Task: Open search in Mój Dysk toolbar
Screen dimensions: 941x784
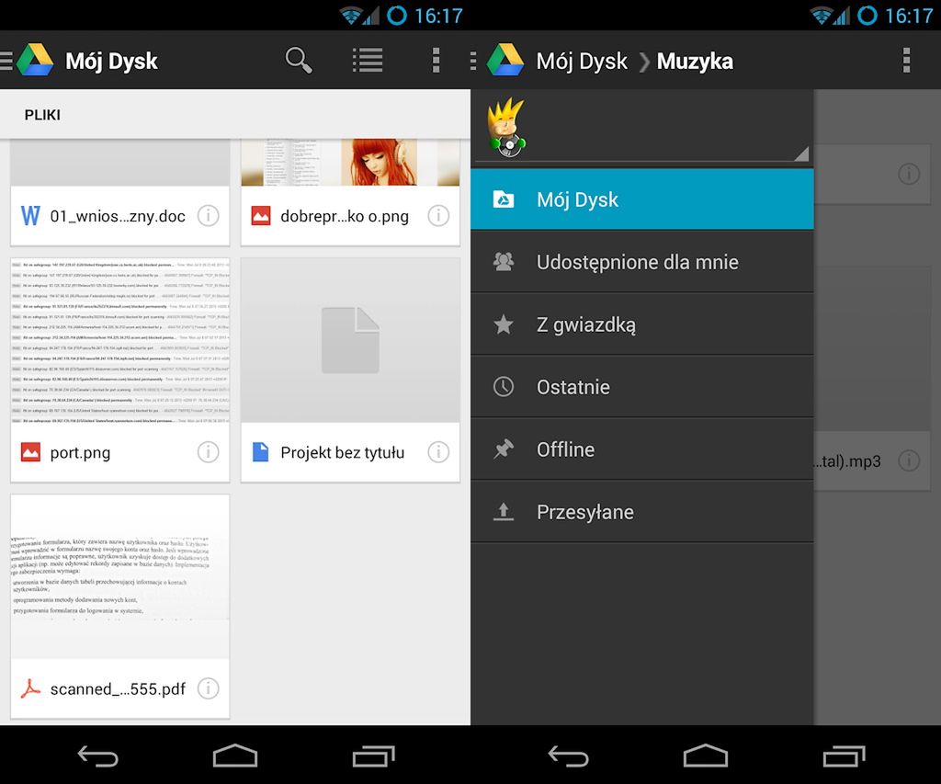Action: point(299,61)
